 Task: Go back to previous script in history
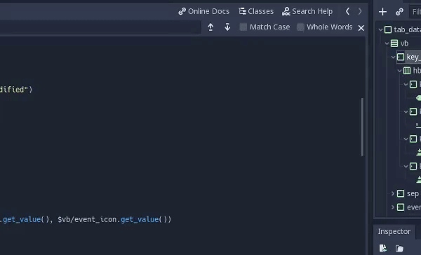point(347,11)
